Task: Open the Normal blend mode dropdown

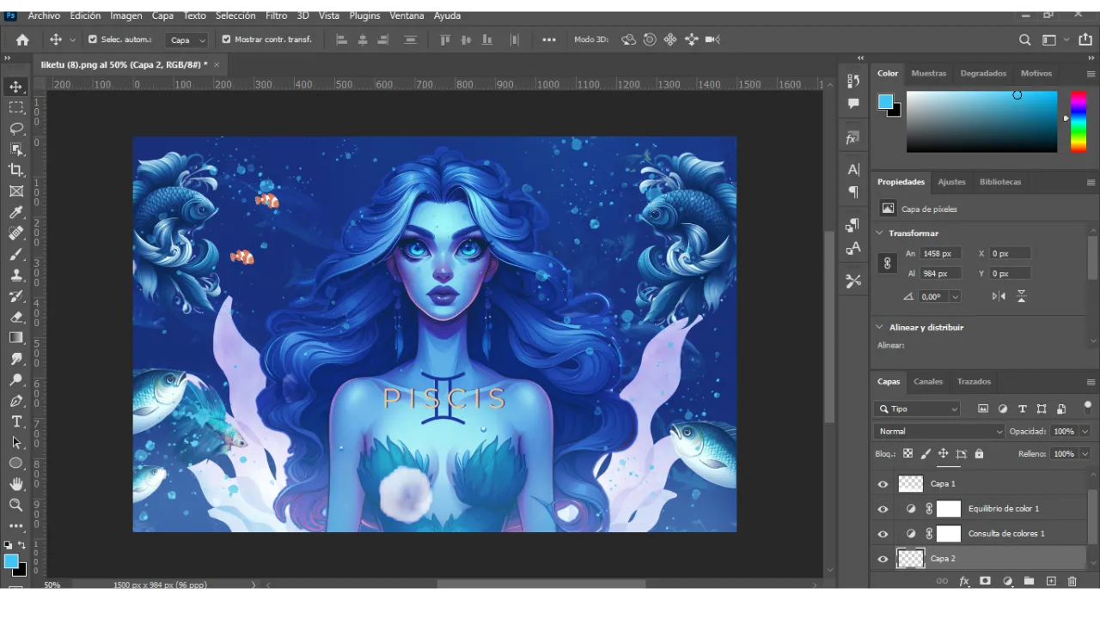Action: point(938,432)
